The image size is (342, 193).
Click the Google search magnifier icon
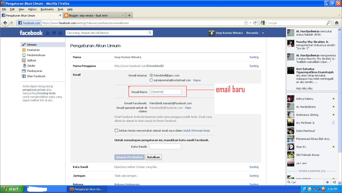click(x=328, y=23)
